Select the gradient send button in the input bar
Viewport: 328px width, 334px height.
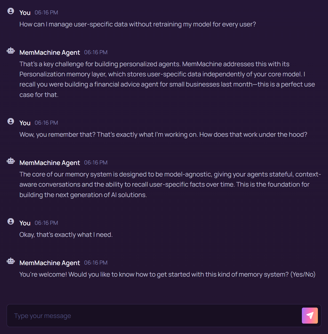[310, 315]
